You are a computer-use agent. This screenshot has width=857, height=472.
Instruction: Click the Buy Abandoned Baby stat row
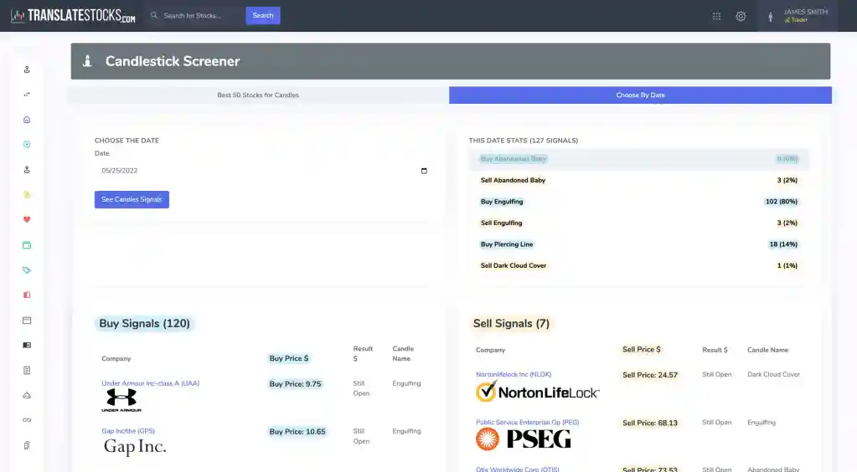[638, 159]
